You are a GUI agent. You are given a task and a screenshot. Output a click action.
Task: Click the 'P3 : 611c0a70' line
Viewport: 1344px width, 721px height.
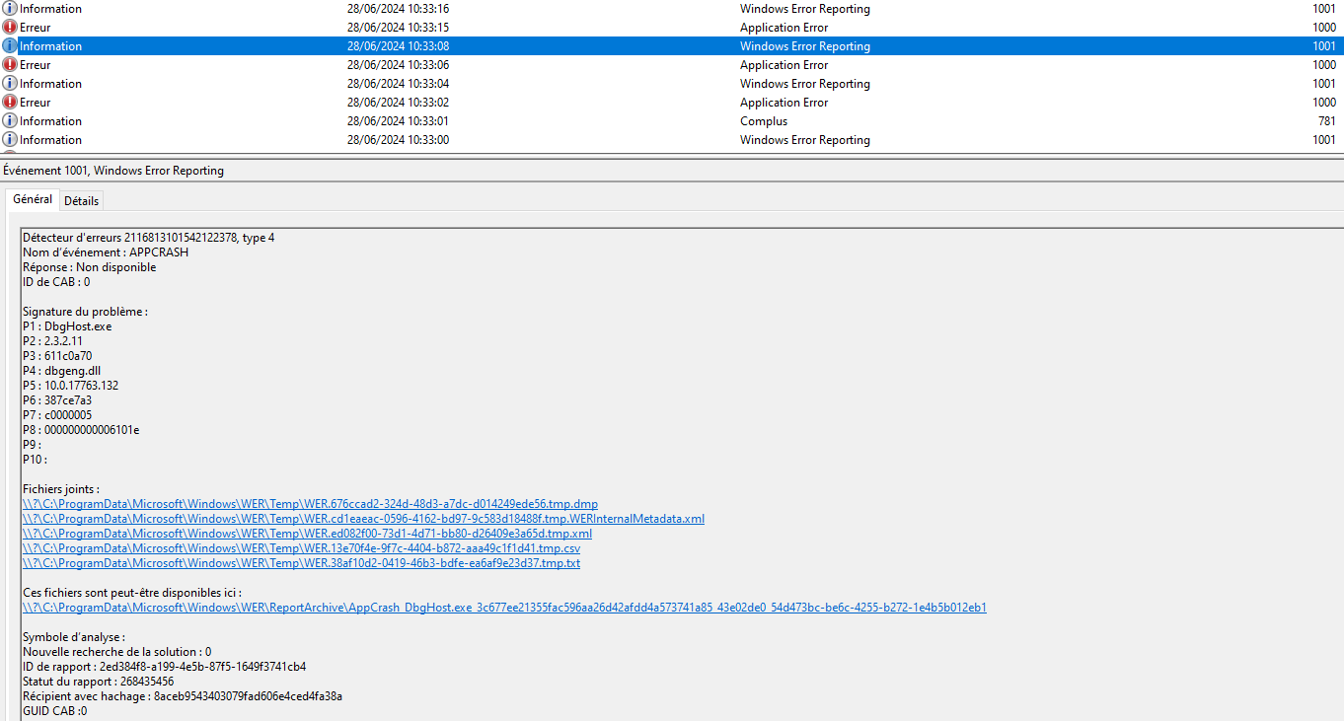pos(57,356)
